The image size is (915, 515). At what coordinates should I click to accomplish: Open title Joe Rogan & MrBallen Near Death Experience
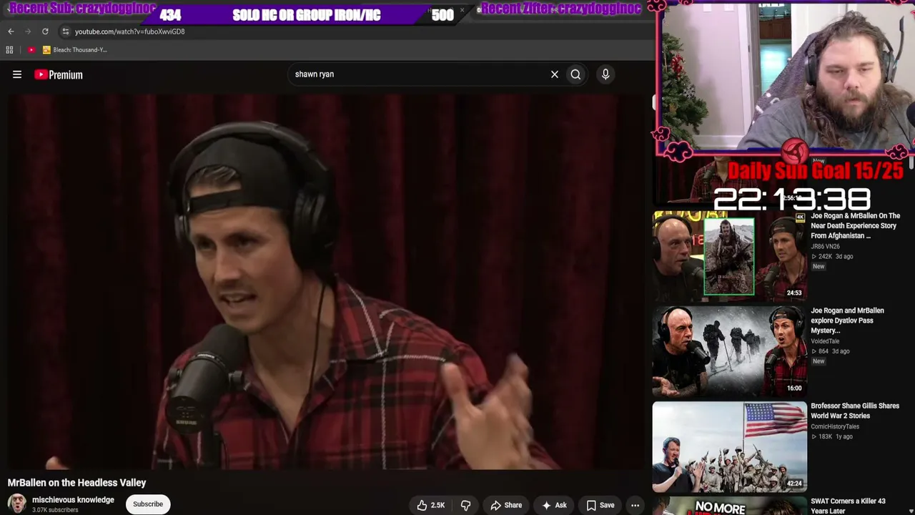(855, 225)
